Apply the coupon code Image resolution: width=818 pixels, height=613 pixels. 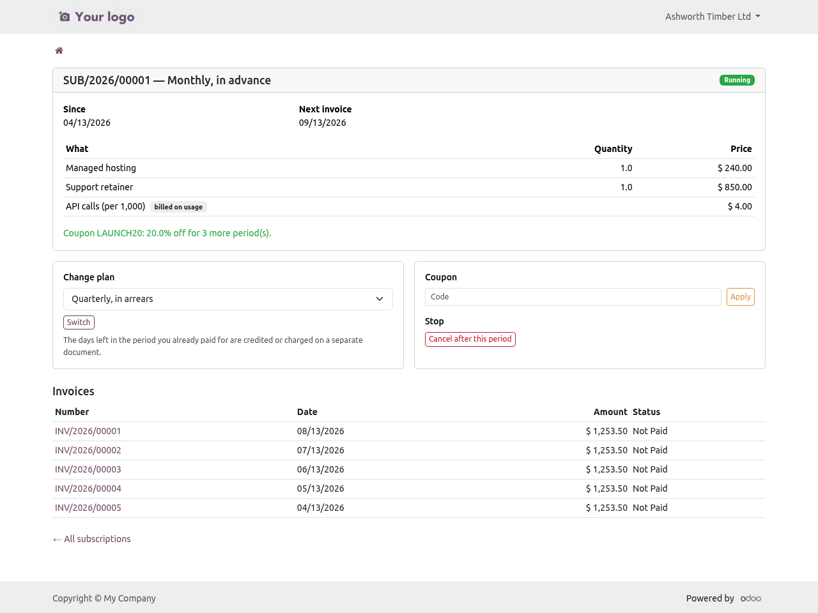[741, 297]
